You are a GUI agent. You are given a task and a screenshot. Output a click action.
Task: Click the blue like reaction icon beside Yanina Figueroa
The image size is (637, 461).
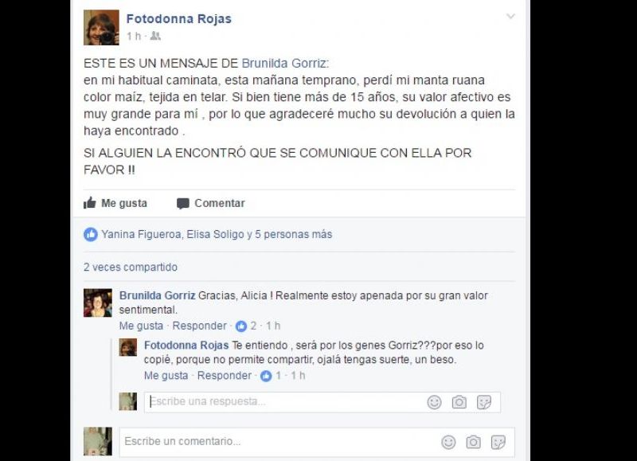click(91, 234)
